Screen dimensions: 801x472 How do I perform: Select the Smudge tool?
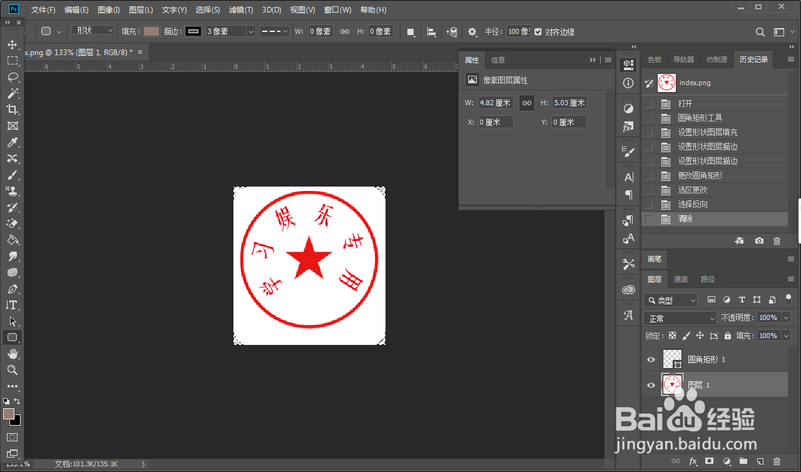point(12,256)
